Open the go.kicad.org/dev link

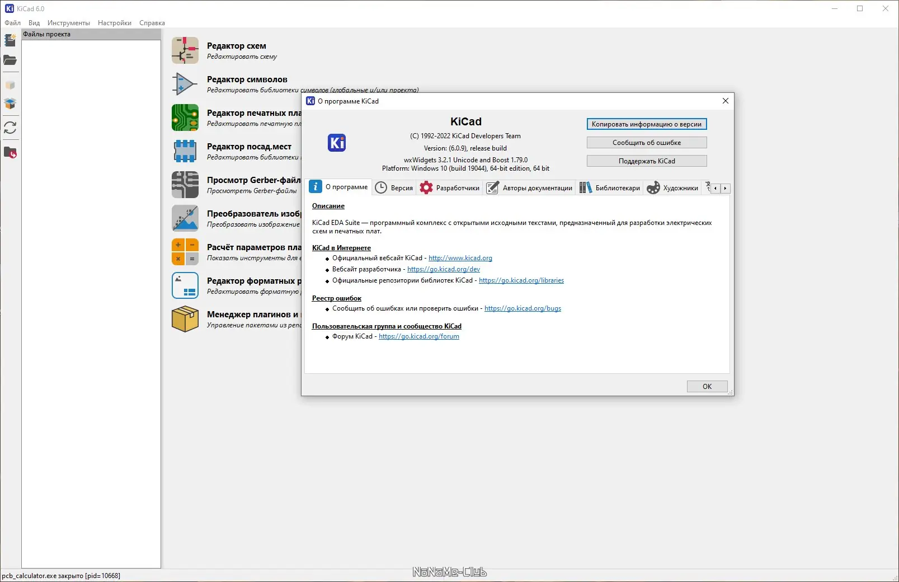[444, 269]
